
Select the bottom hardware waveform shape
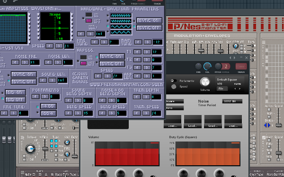pos(121,32)
